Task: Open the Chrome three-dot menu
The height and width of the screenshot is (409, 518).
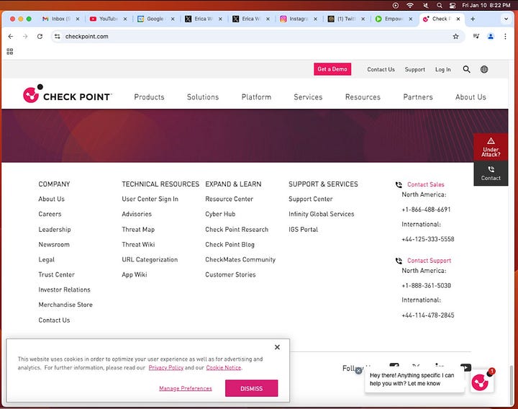Action: coord(505,37)
